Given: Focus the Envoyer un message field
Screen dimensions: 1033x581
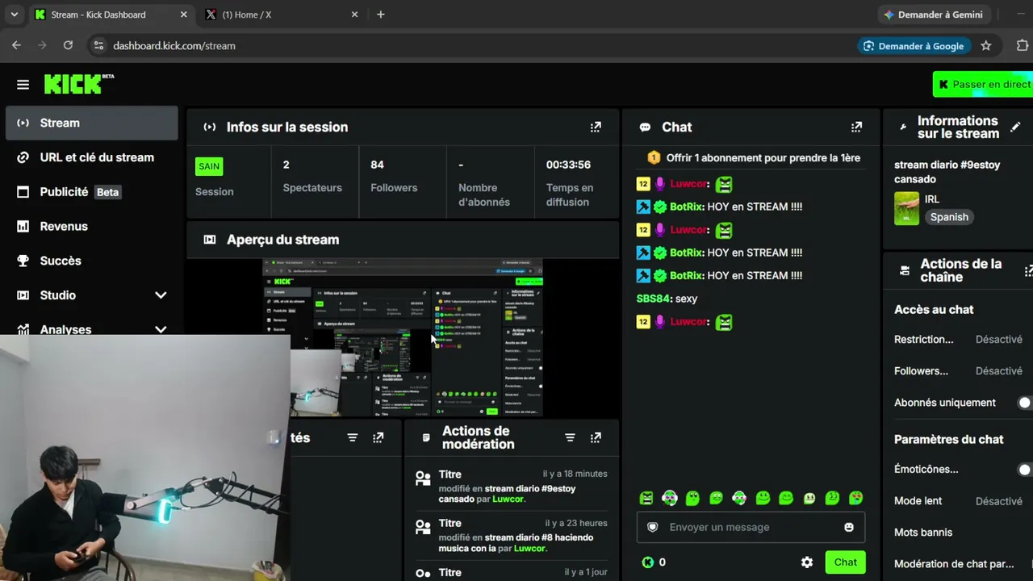Looking at the screenshot, I should tap(751, 527).
